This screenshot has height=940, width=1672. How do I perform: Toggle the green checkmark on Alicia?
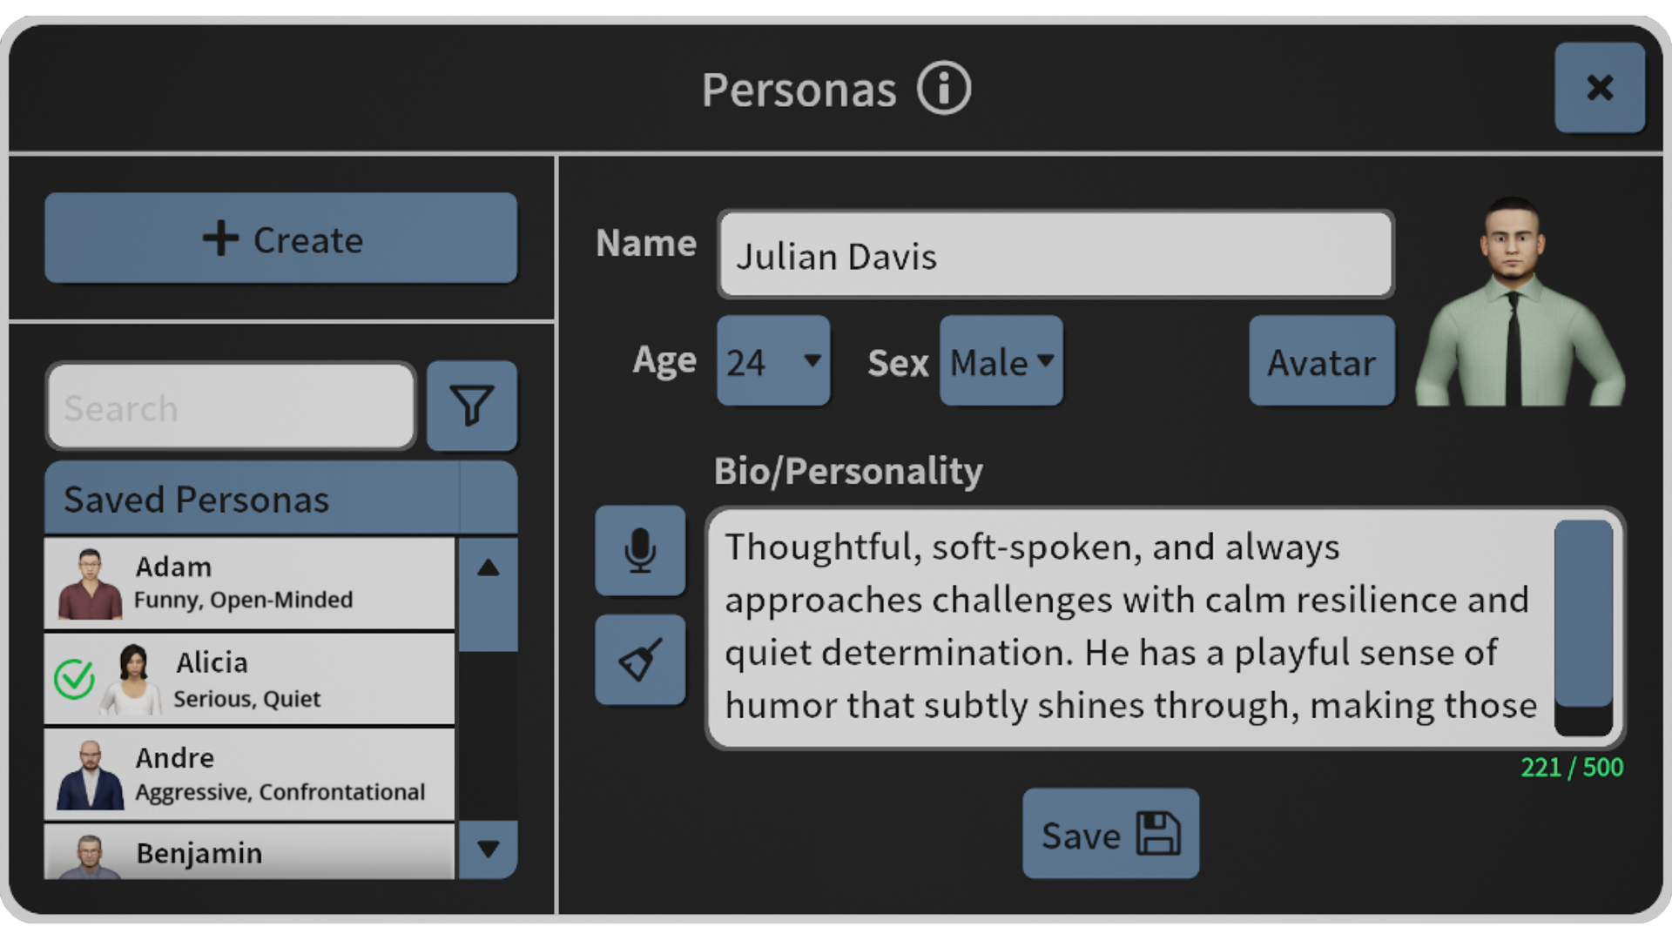tap(74, 679)
